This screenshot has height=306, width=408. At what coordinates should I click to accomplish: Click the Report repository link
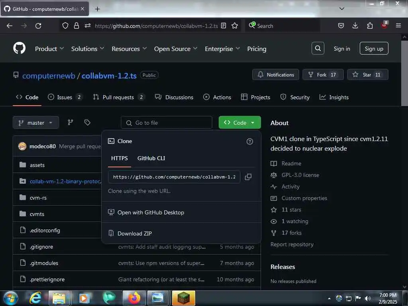[x=292, y=244]
